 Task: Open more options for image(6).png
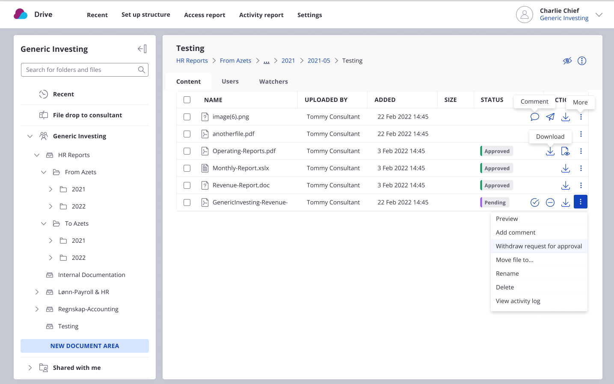pos(581,117)
